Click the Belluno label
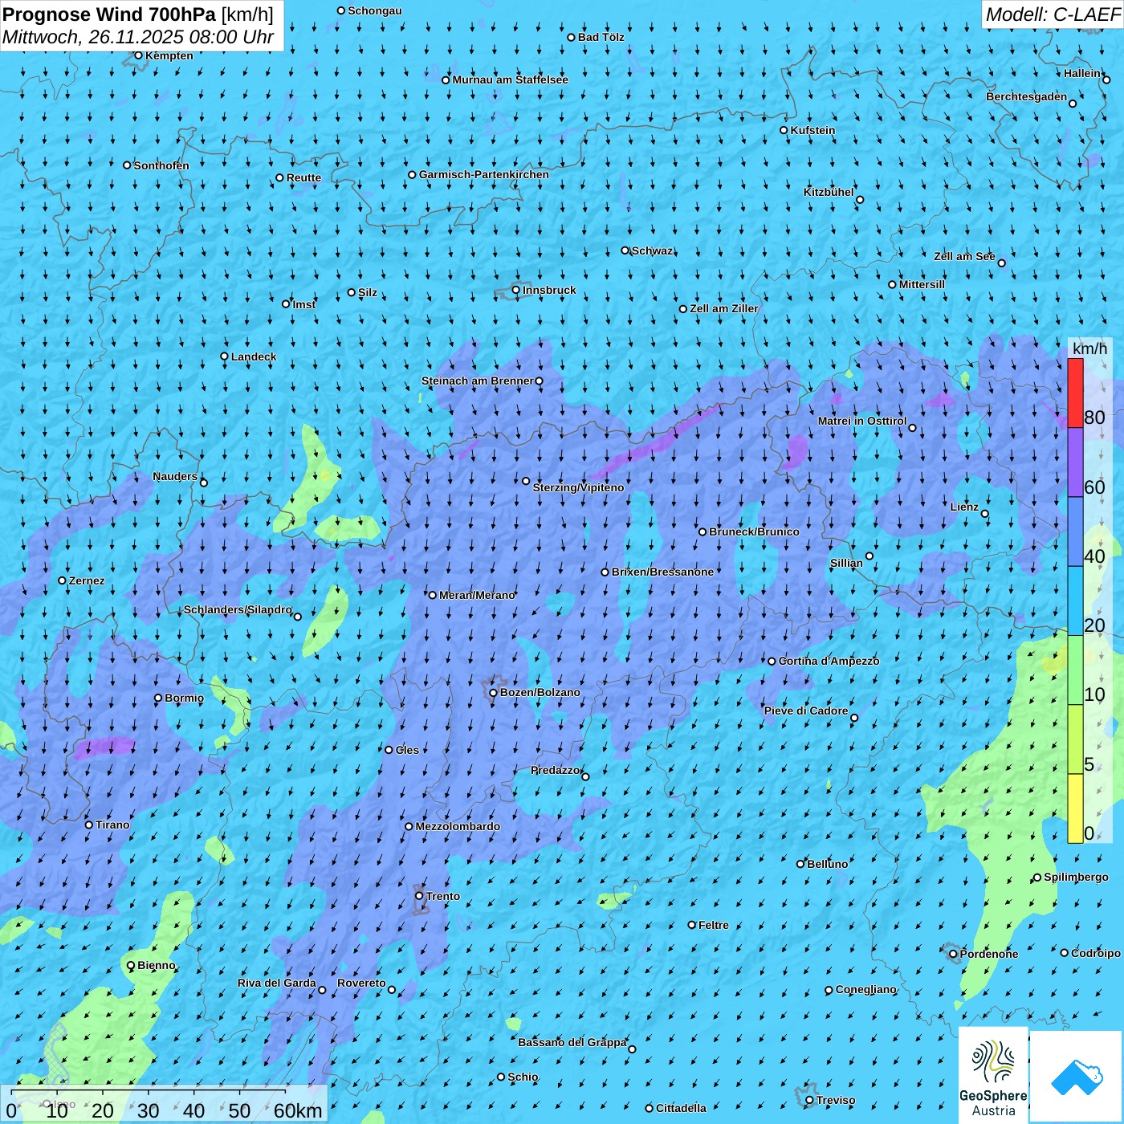The height and width of the screenshot is (1124, 1124). (828, 864)
